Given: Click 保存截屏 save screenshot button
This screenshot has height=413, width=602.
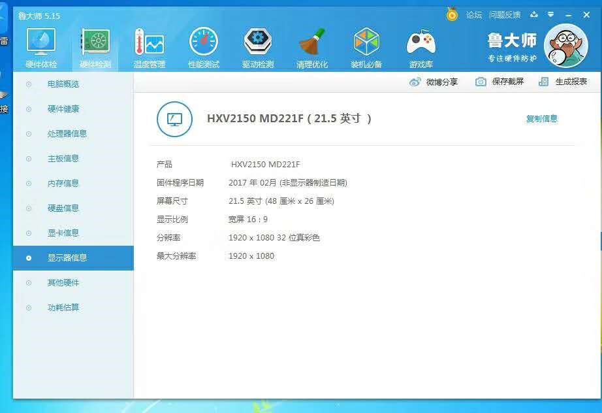Looking at the screenshot, I should tap(508, 82).
